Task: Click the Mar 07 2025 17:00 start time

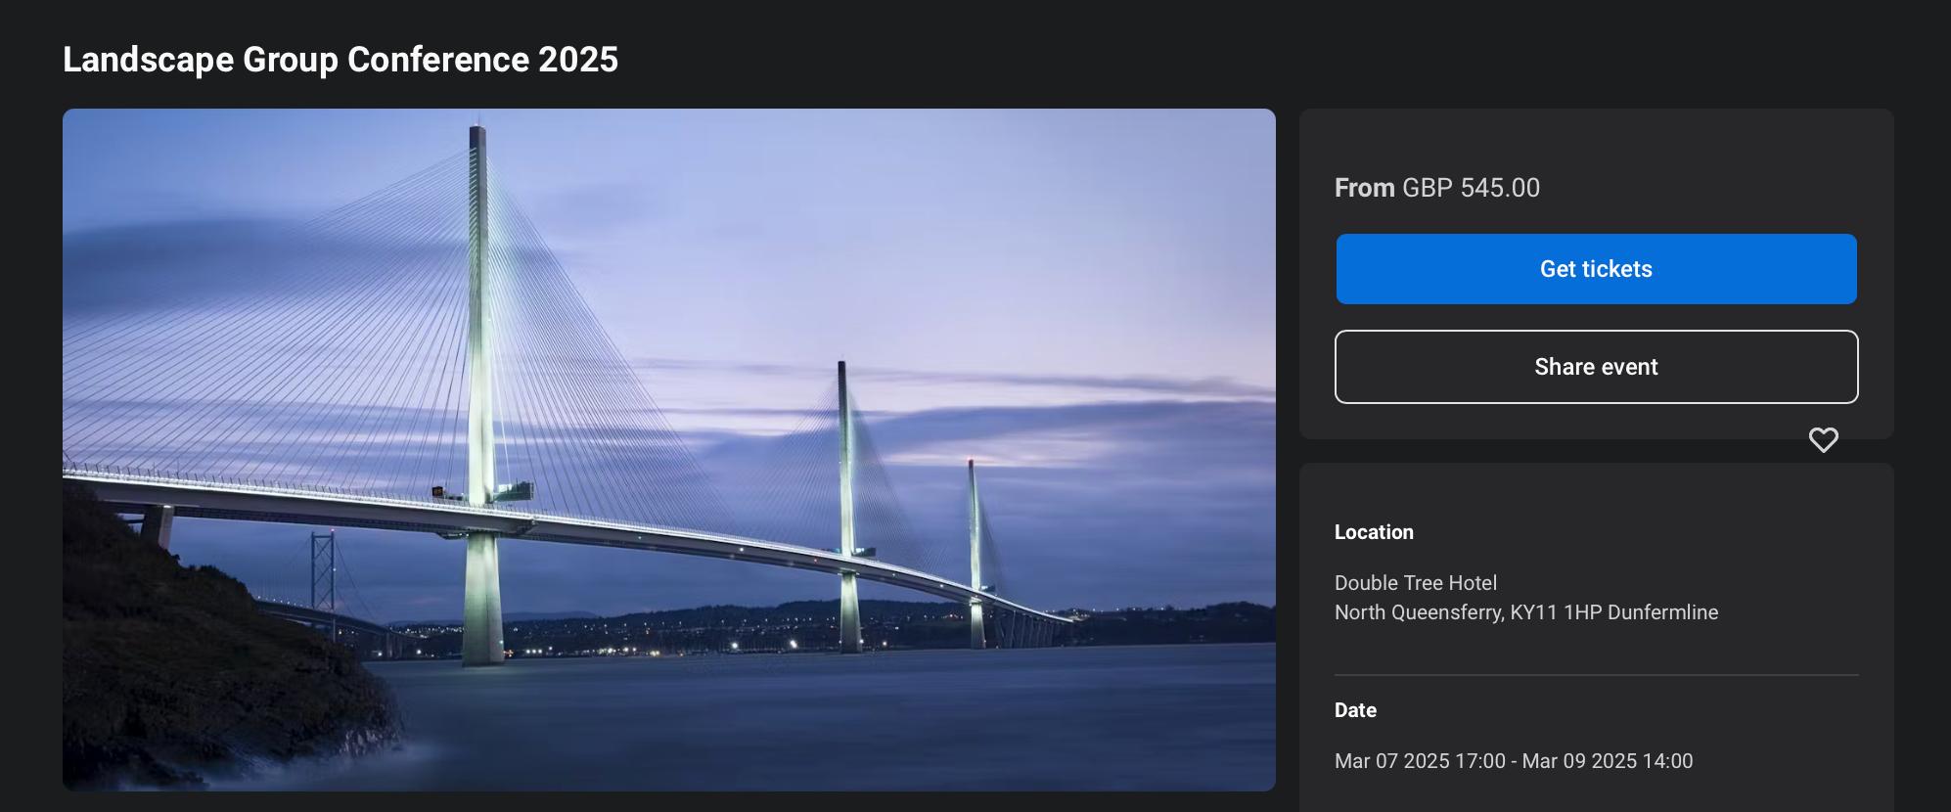Action: (x=1419, y=761)
